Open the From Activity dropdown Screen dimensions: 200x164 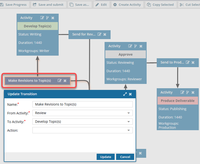[x=129, y=113]
